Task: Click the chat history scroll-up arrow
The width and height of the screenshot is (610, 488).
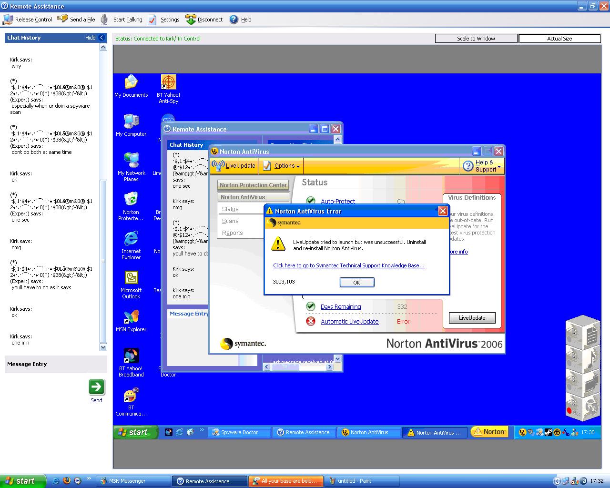Action: pos(103,47)
